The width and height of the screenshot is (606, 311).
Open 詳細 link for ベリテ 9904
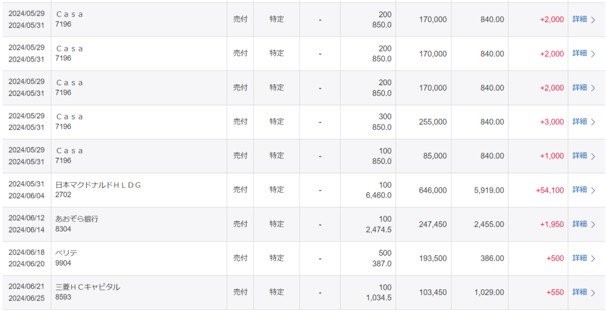pos(579,258)
